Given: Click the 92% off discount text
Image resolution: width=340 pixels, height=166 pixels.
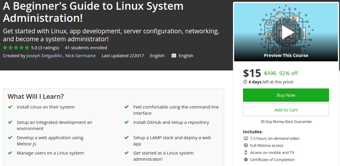Looking at the screenshot, I should (x=288, y=73).
